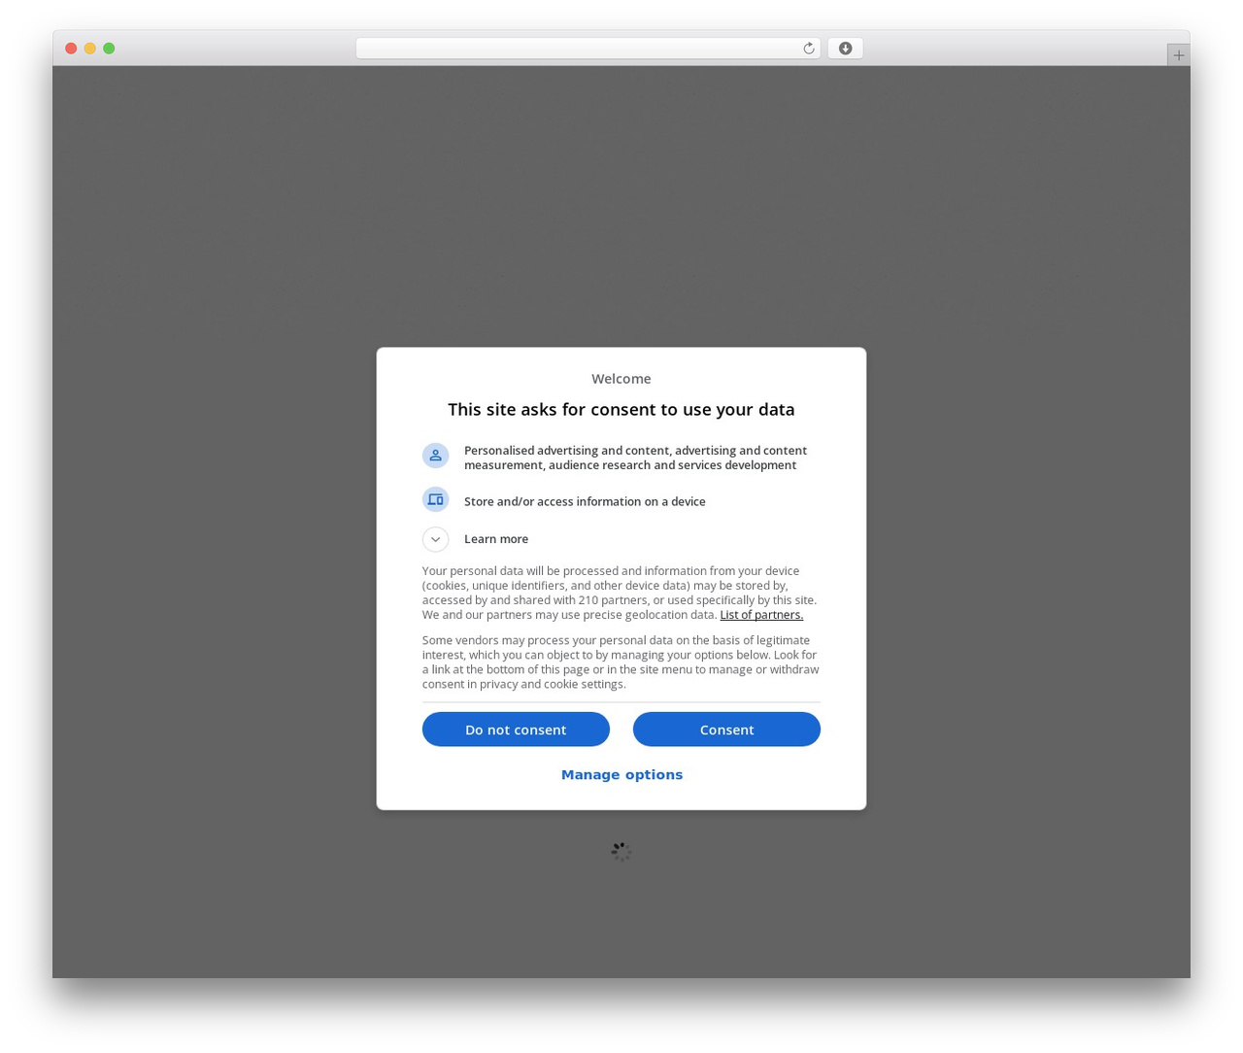
Task: Open the List of partners link
Action: (761, 615)
